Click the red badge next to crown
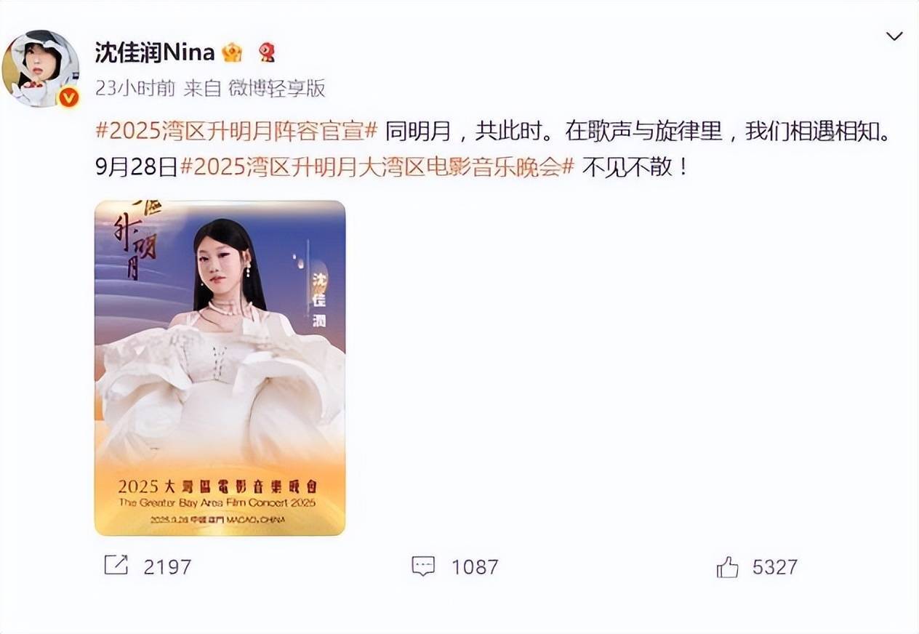919x634 pixels. click(x=267, y=52)
